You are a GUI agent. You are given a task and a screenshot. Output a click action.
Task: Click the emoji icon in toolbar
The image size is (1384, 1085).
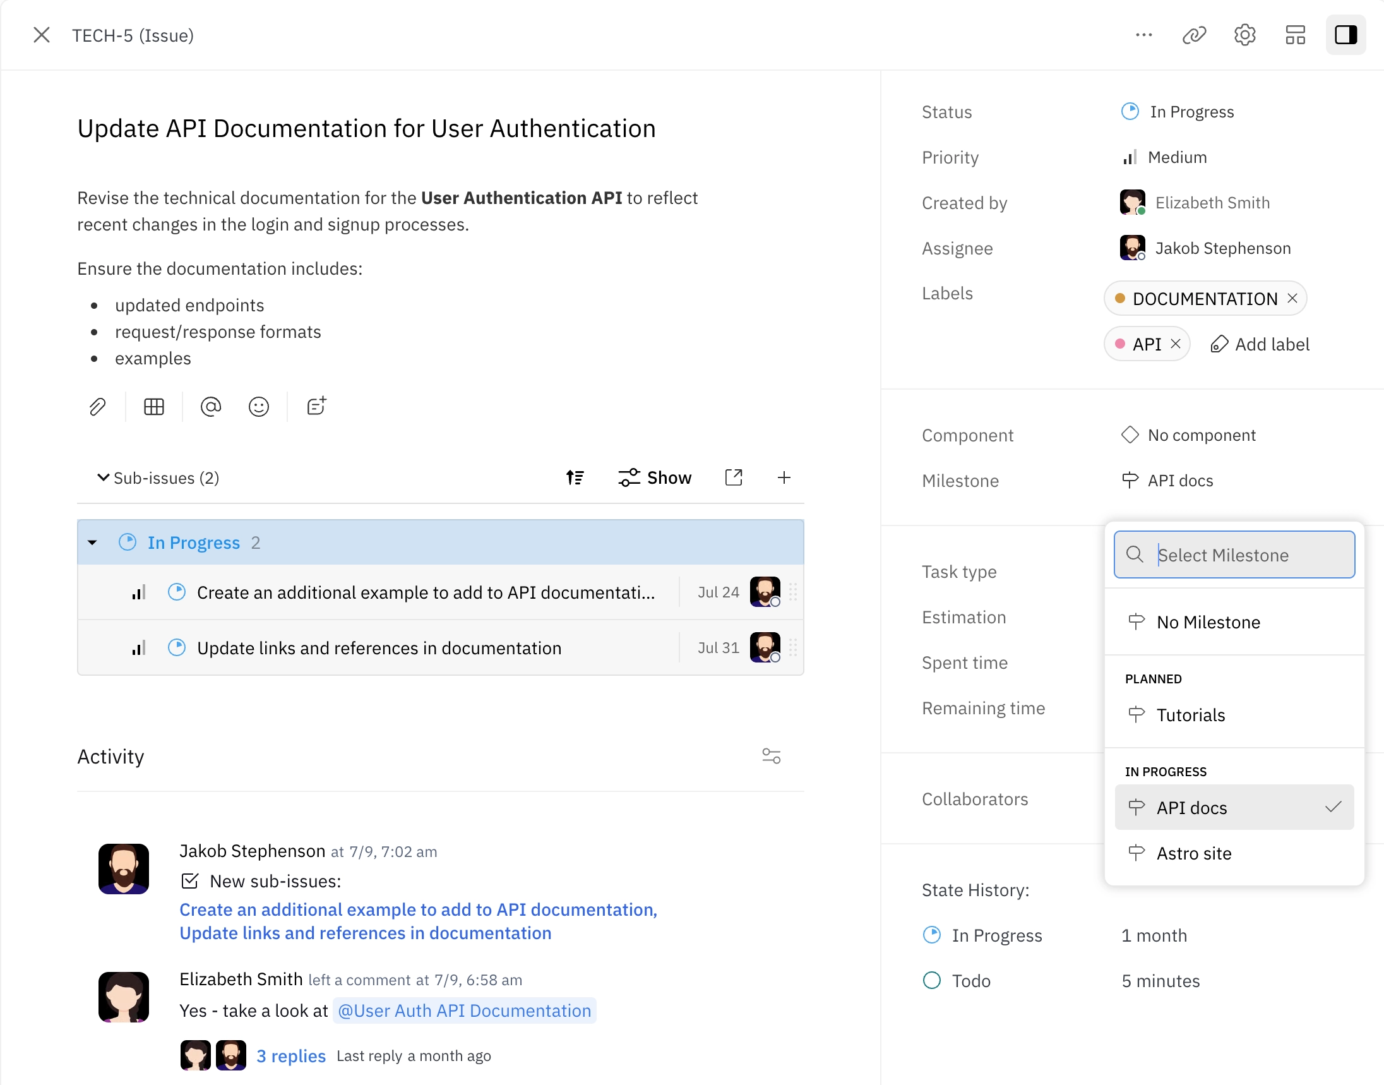coord(261,407)
